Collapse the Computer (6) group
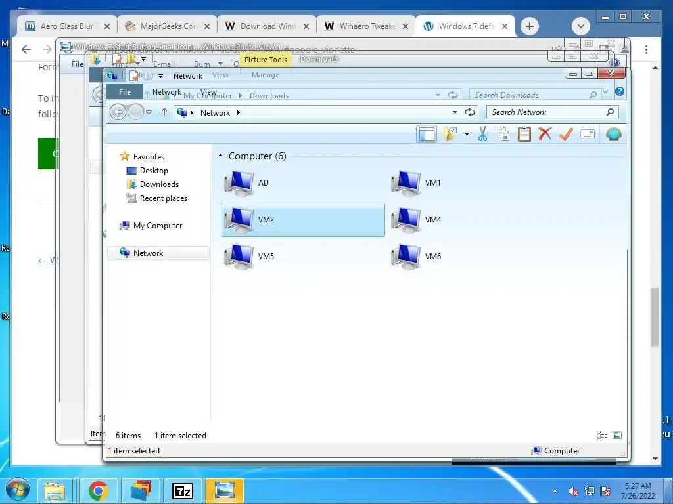Screen dimensions: 673x504 [x=221, y=156]
